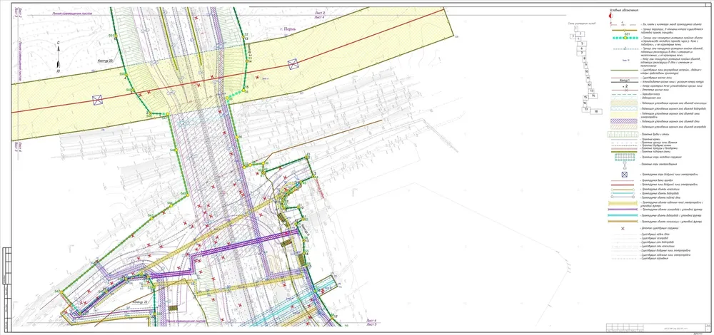Click the "Лист 2" label at top

point(320,13)
